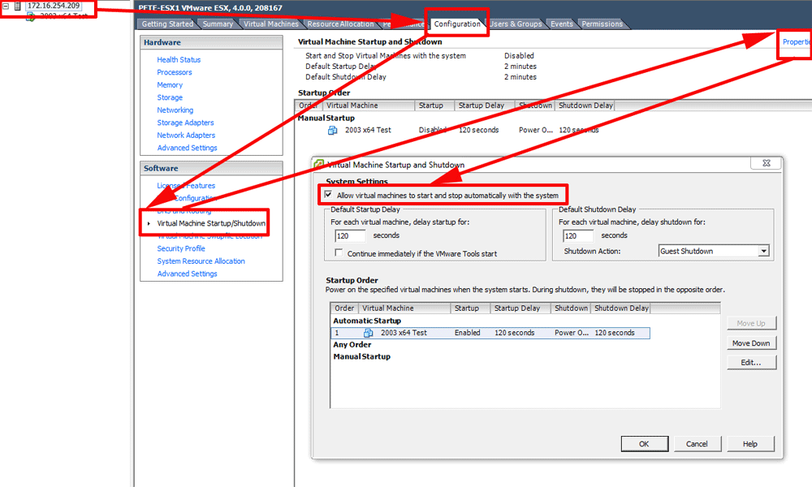Open Advanced Settings under Software
The image size is (812, 487).
point(187,274)
